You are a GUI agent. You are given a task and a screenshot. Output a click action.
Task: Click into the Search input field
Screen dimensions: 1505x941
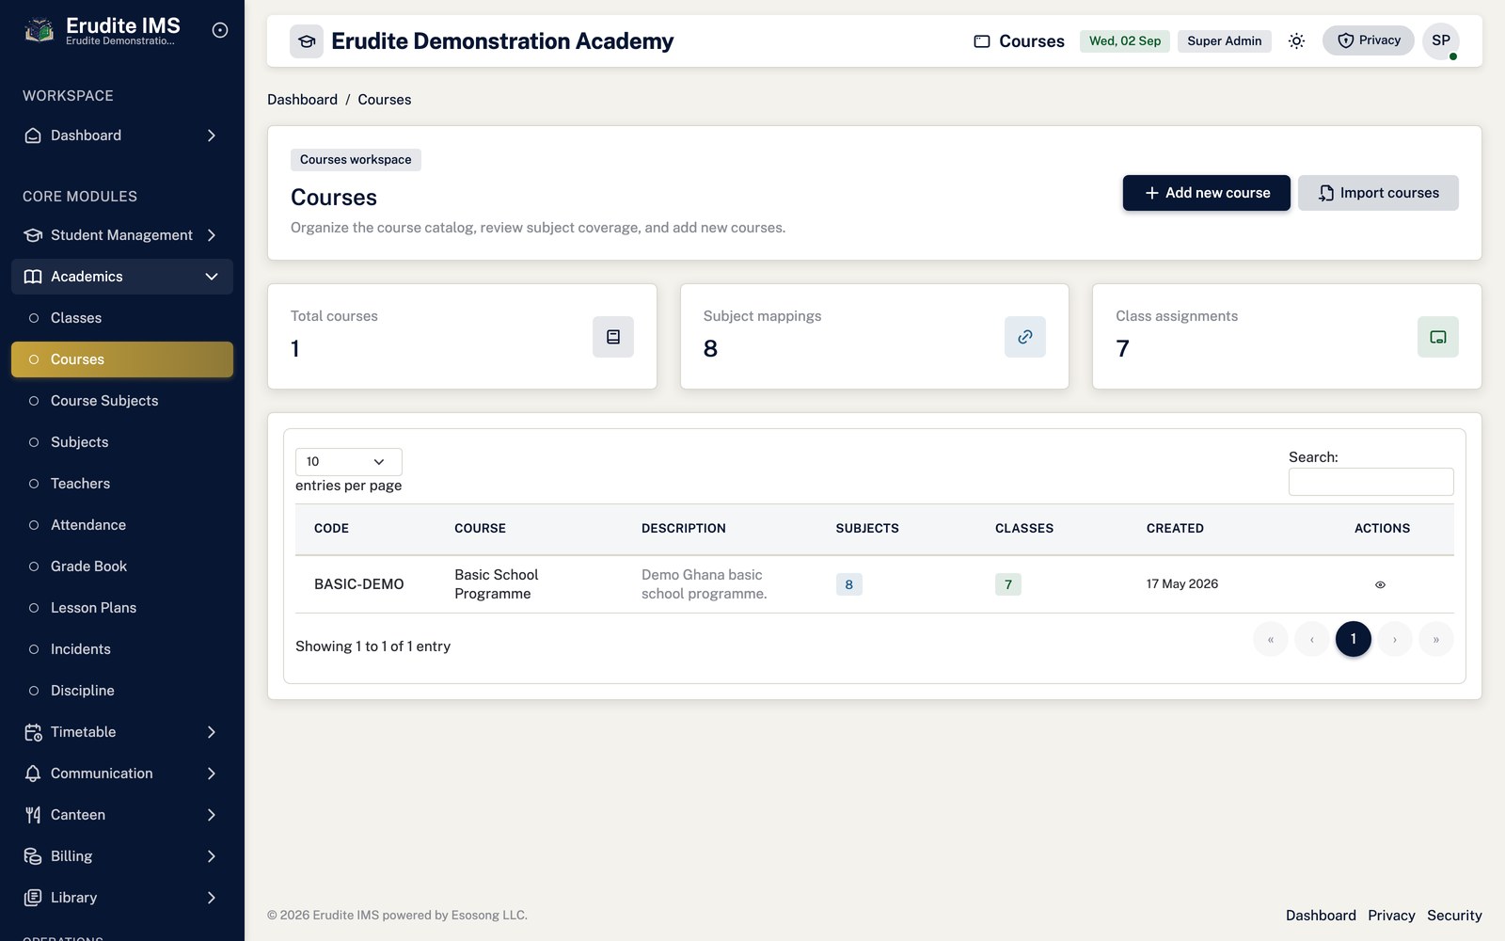pyautogui.click(x=1371, y=482)
